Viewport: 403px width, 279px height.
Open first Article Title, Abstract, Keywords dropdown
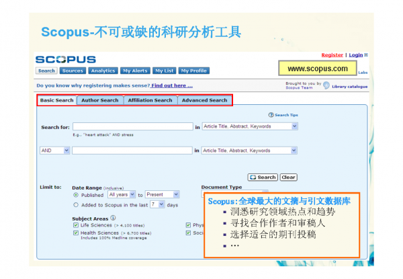[250, 126]
